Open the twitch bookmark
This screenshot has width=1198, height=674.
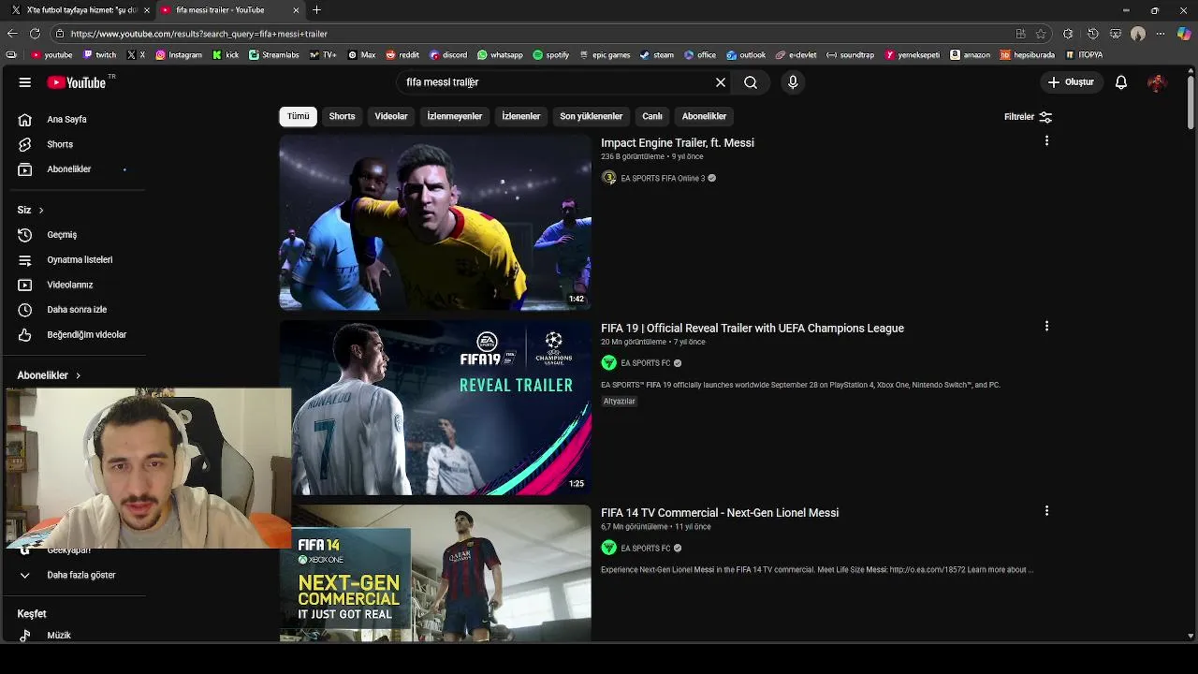(100, 55)
